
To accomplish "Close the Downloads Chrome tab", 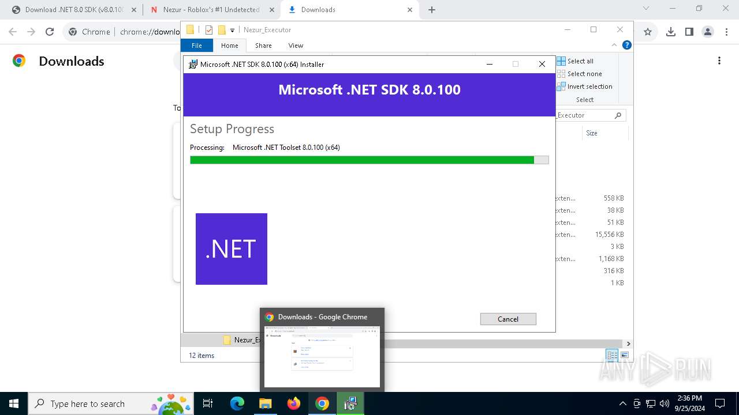I will click(x=410, y=10).
